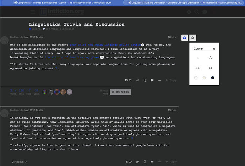Flag the 18 Nov post
The width and height of the screenshot is (245, 166).
[152, 80]
